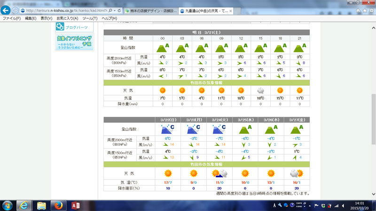Open Favorites with the star icon
The image size is (376, 211).
(x=365, y=10)
